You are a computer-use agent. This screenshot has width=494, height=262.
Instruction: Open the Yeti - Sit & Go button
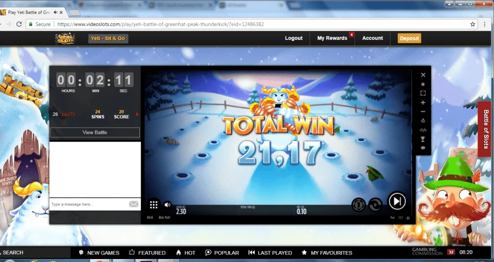108,38
